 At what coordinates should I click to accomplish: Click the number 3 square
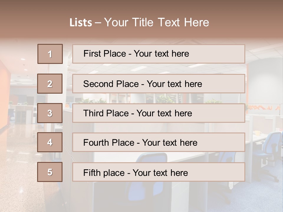[x=50, y=113]
